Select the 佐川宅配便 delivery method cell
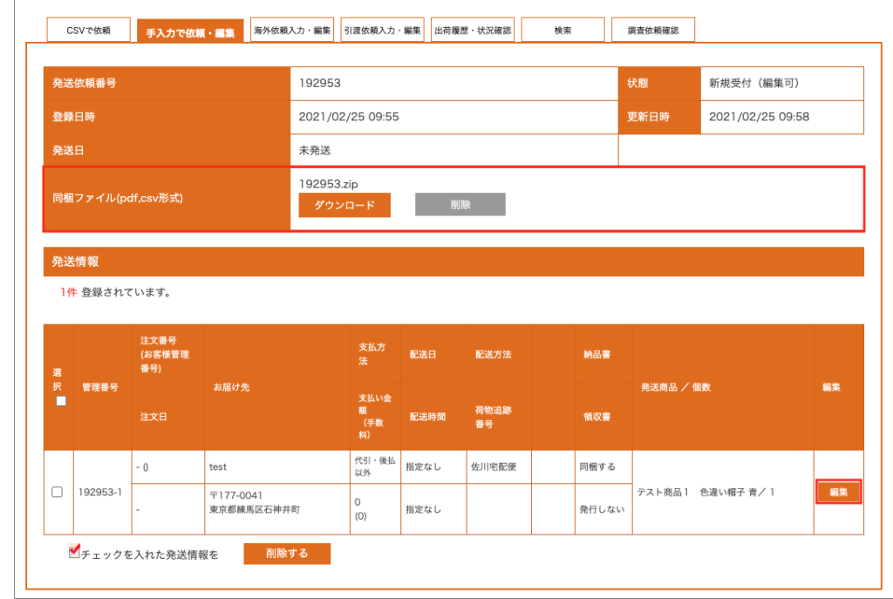Image resolution: width=893 pixels, height=599 pixels. point(492,466)
